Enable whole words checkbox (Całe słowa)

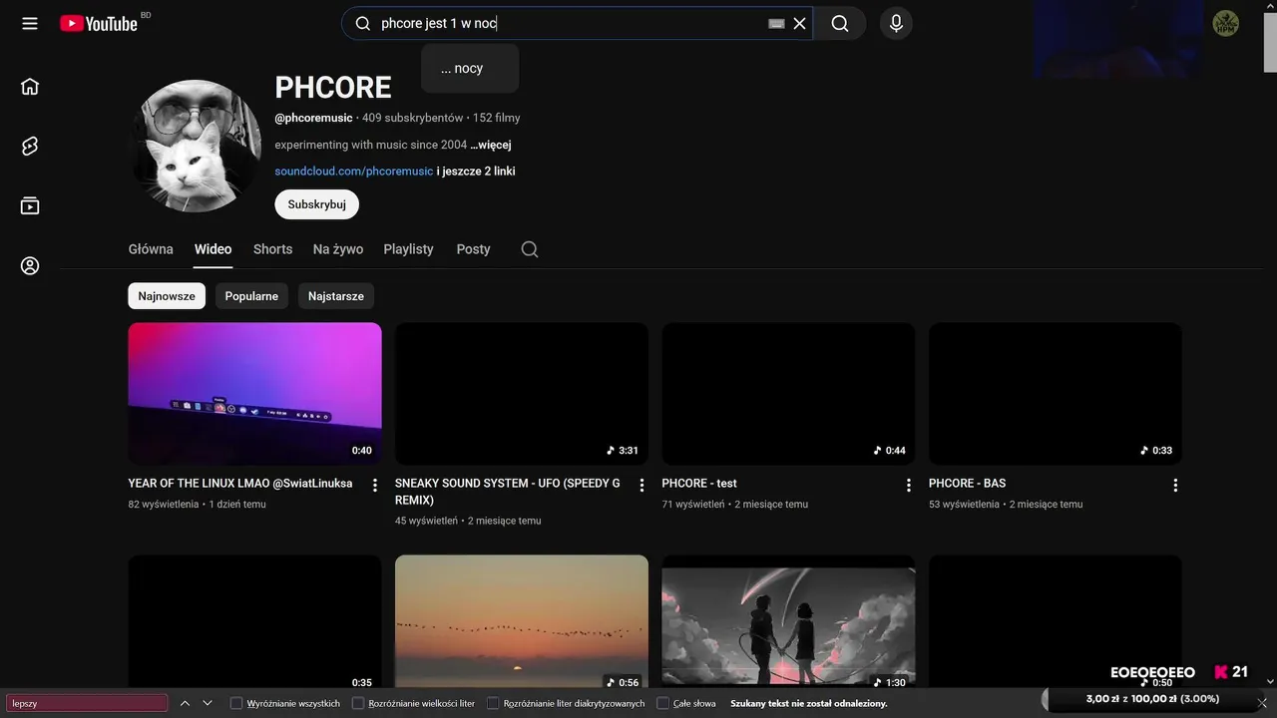coord(662,703)
